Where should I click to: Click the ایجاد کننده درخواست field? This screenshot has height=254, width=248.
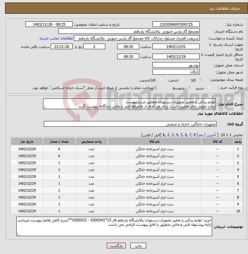click(137, 38)
